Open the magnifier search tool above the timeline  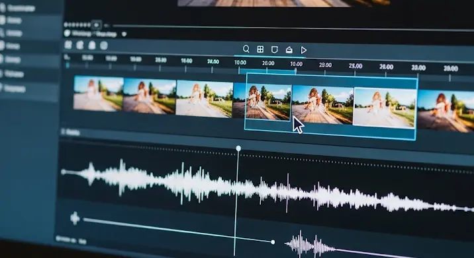[246, 49]
